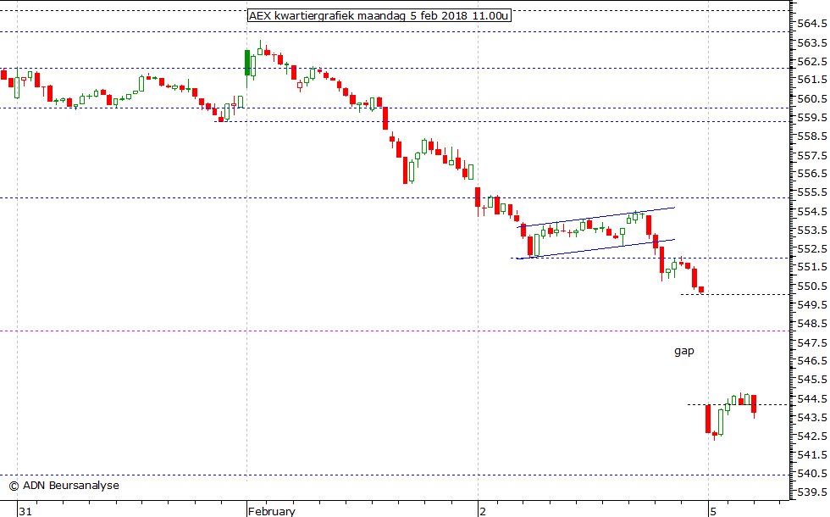830x517 pixels.
Task: Click the 547.5 price axis label
Action: 812,342
